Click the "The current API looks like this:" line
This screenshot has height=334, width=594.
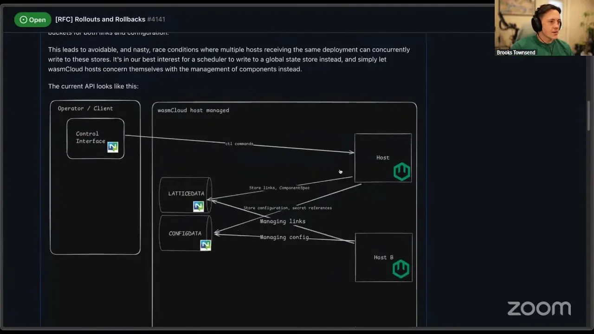point(93,86)
